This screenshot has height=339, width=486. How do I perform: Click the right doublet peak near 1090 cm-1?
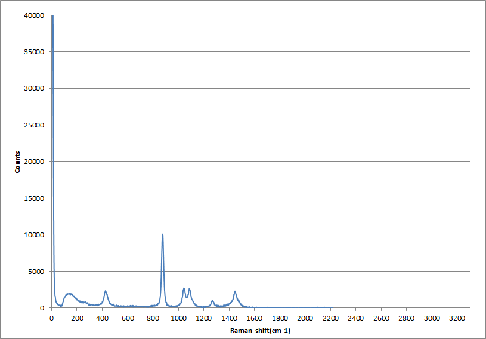(190, 289)
